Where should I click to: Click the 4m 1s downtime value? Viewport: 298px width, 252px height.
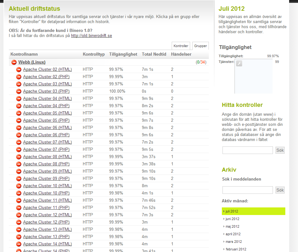[x=148, y=193]
